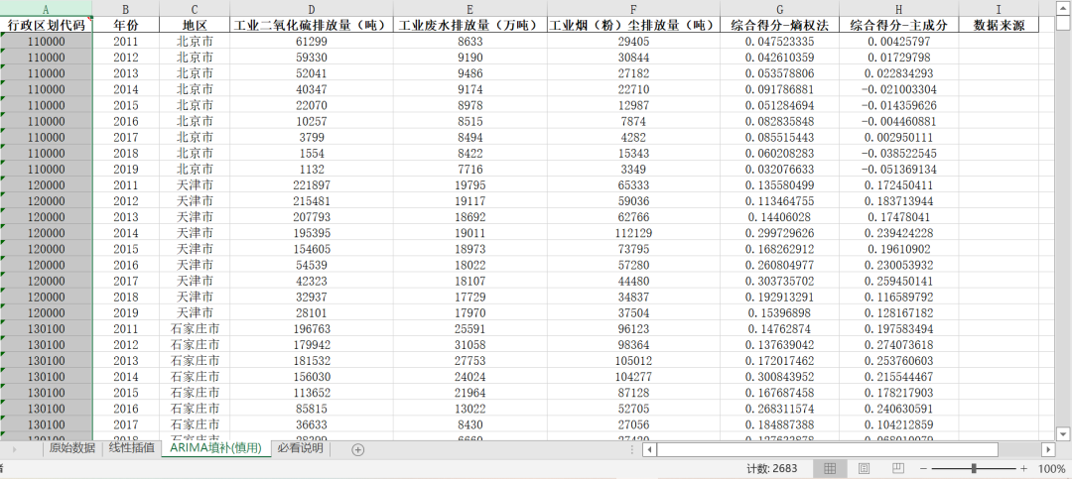Select the cell with value 9190
Screen dimensions: 1072x479
[x=470, y=58]
